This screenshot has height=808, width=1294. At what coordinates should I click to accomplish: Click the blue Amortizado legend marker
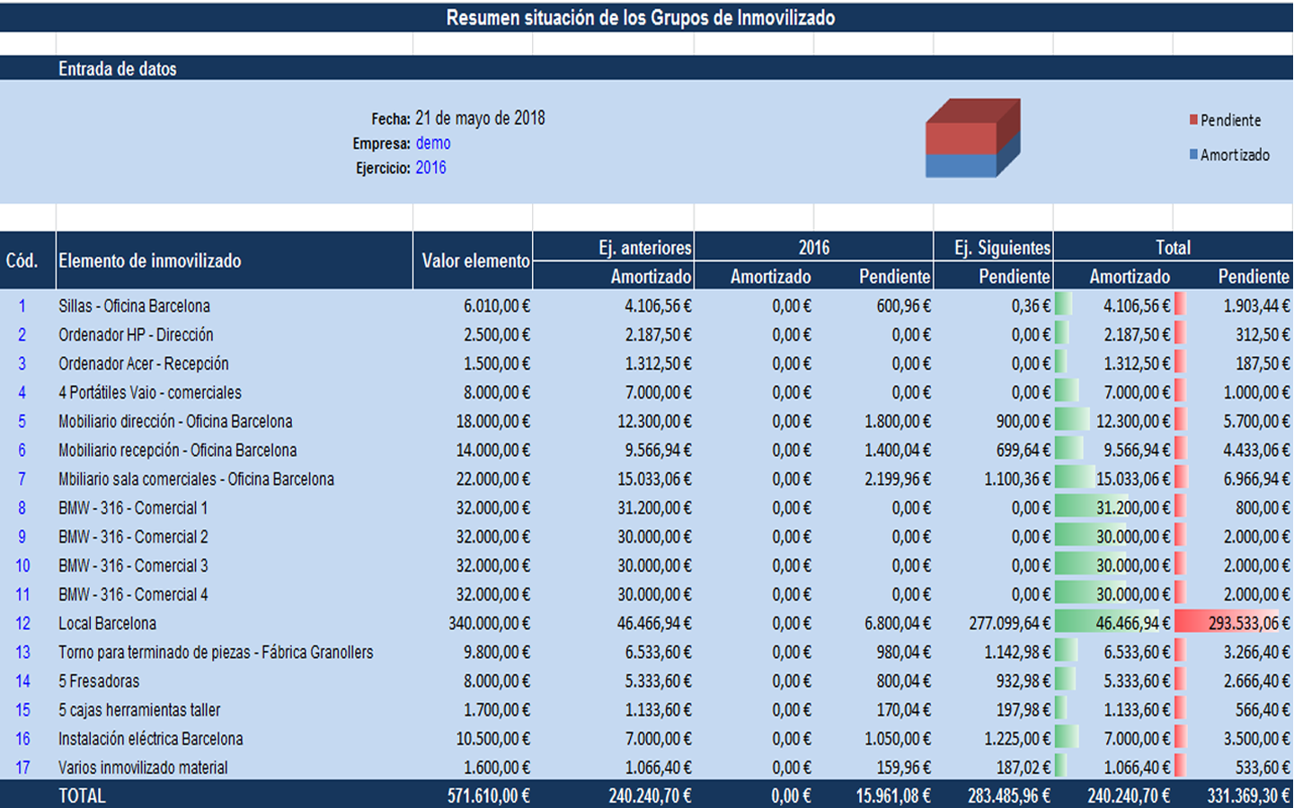click(1193, 154)
